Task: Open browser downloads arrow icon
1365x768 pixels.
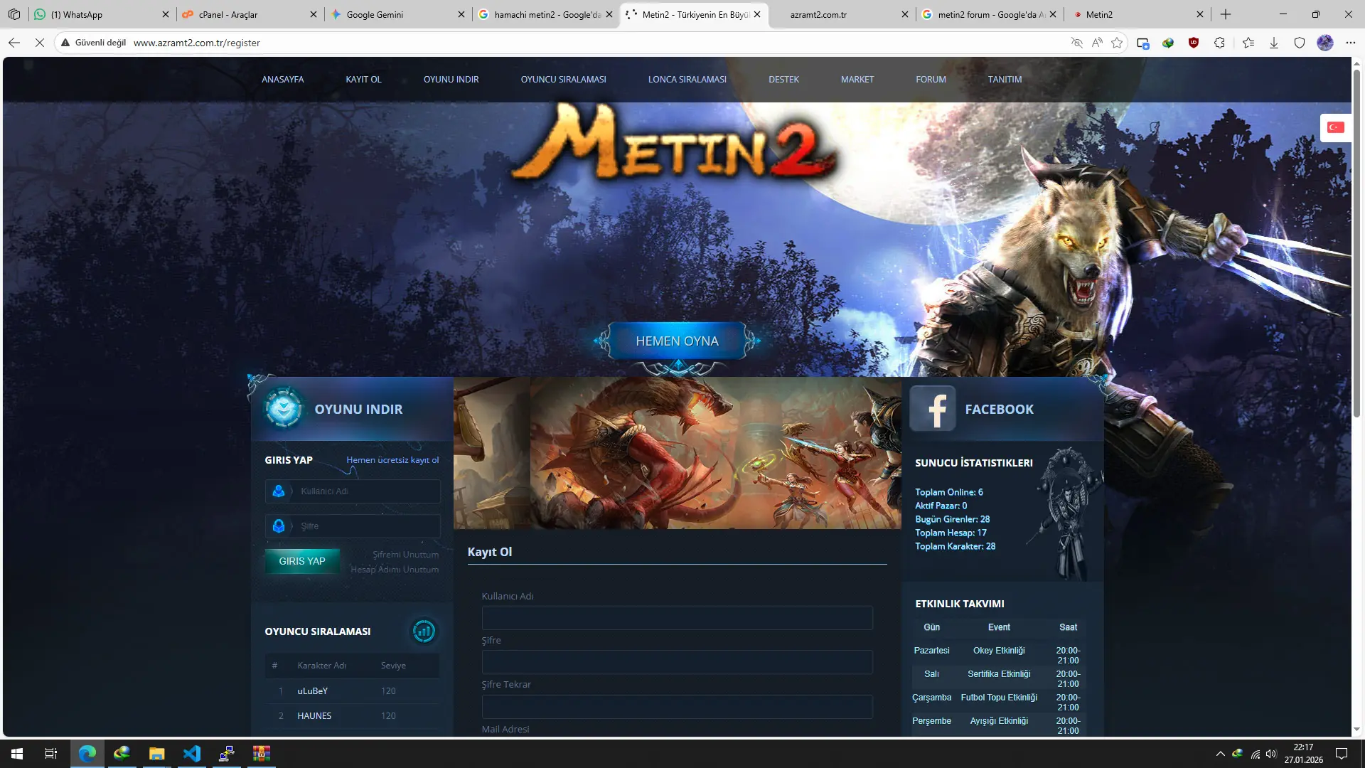Action: point(1274,43)
